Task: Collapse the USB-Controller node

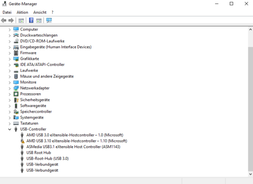Action: 10,129
